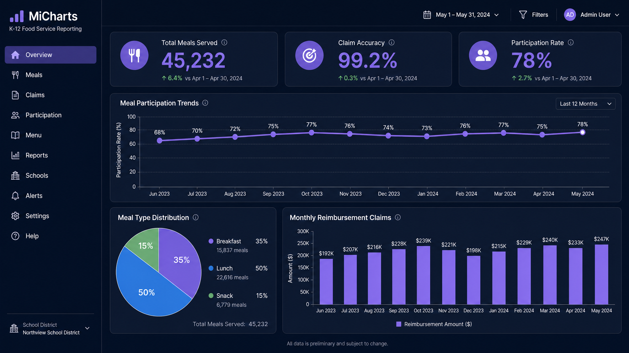The height and width of the screenshot is (353, 629).
Task: Click the Jun 2023 $192K reimbursement bar
Action: pyautogui.click(x=326, y=282)
